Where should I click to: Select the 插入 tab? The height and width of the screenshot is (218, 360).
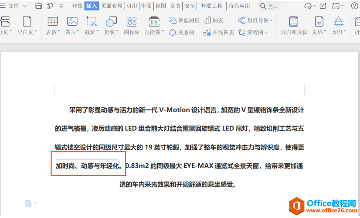[x=92, y=6]
